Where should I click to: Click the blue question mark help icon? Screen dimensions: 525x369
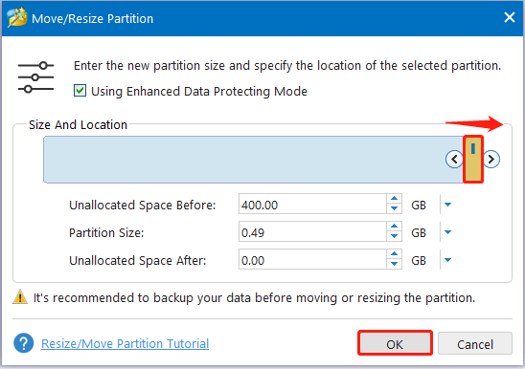point(23,343)
